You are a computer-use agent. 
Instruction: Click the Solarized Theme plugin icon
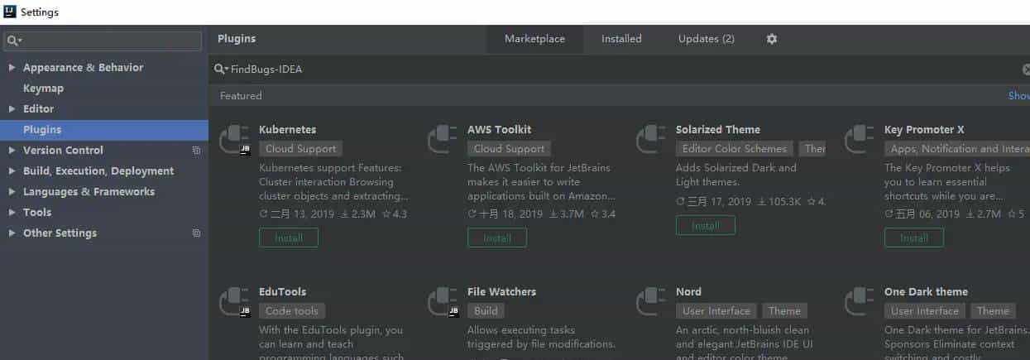(x=651, y=140)
